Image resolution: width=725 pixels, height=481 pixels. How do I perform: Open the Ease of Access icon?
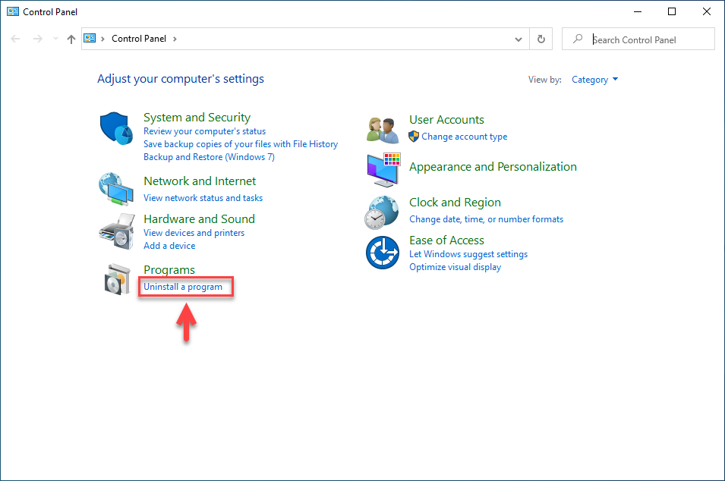pyautogui.click(x=383, y=253)
